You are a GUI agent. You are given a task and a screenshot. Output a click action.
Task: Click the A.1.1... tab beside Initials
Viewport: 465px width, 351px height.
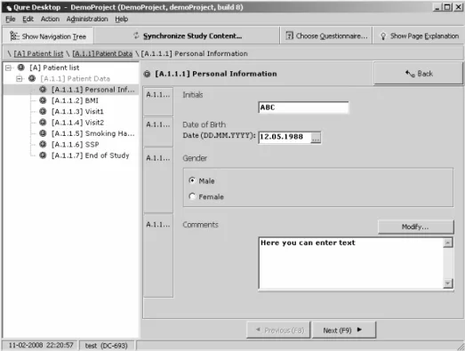(x=158, y=100)
